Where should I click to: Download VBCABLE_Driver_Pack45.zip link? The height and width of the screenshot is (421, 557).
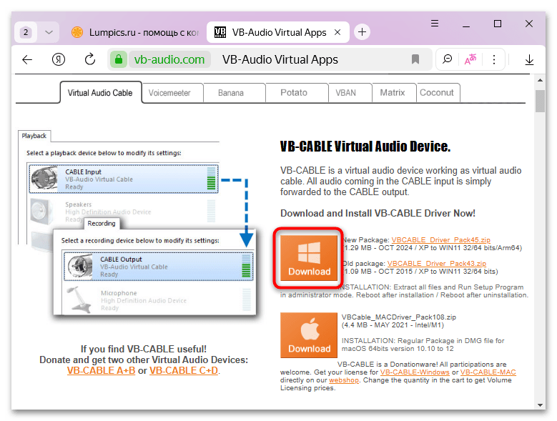point(441,240)
